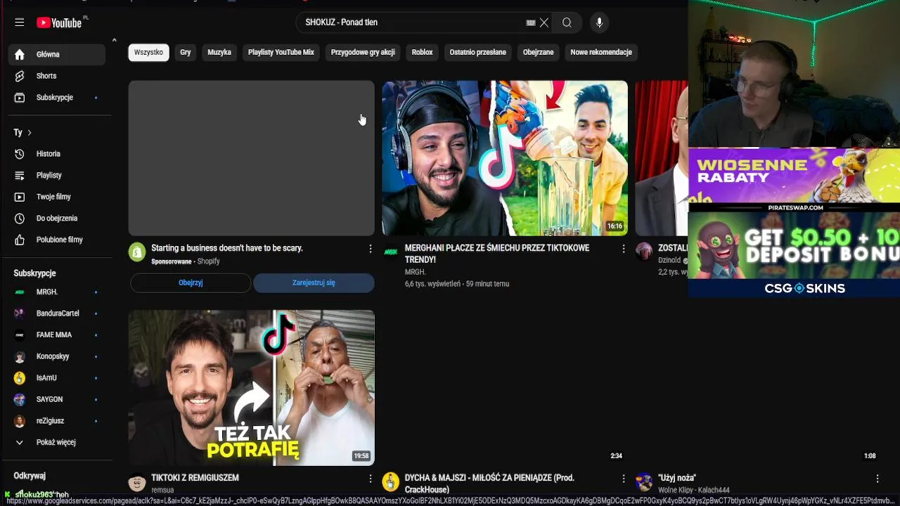Screen dimensions: 900x506
Task: Expand Pokaż więcej subscriptions
Action: pyautogui.click(x=57, y=442)
